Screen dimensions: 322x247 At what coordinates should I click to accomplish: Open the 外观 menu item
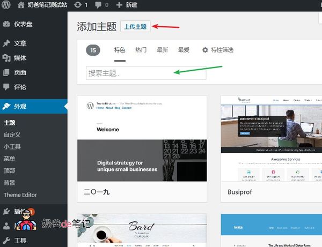coord(34,107)
